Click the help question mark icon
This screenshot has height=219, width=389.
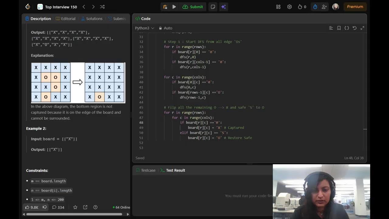(95, 207)
